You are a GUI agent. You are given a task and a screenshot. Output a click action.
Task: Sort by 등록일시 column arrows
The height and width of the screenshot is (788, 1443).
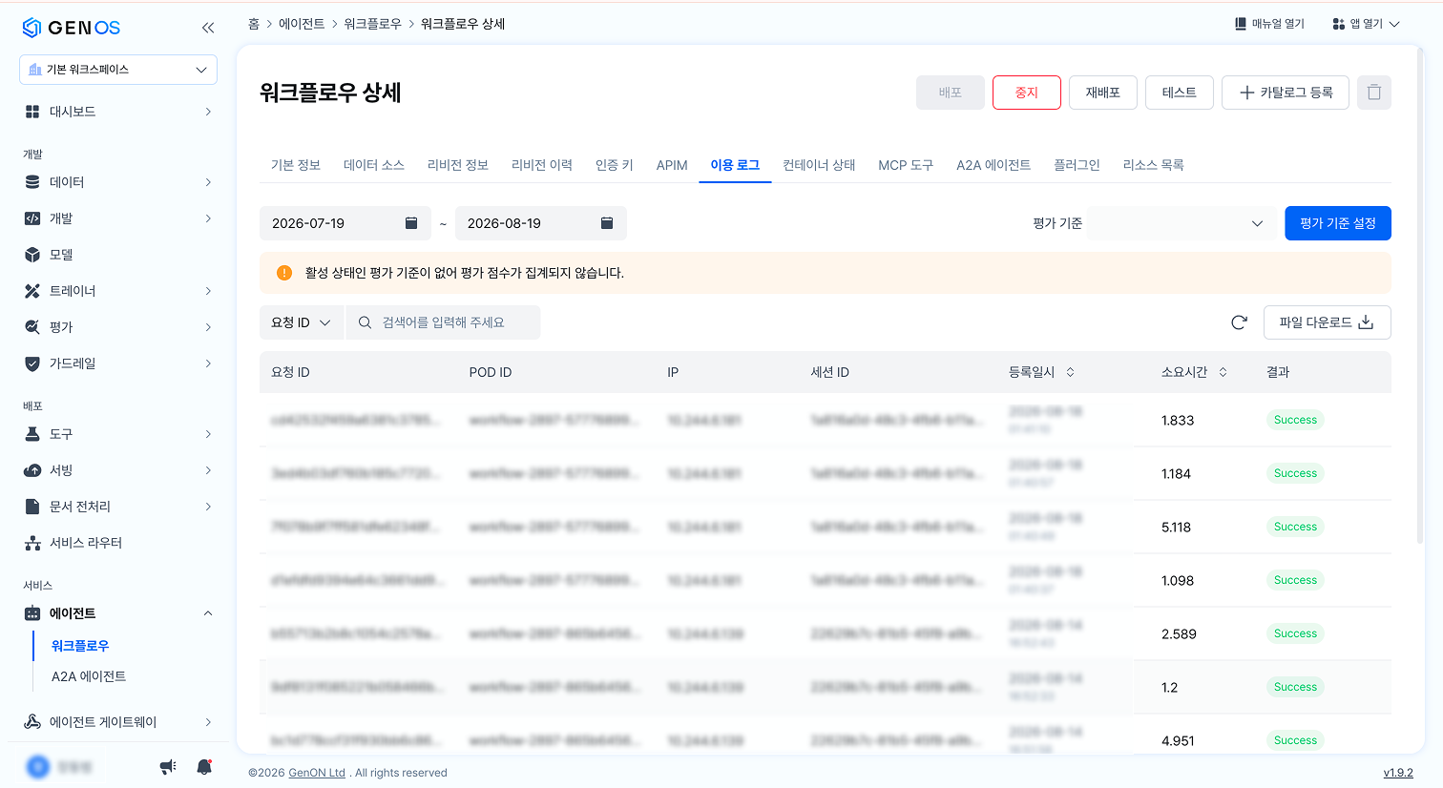pyautogui.click(x=1070, y=372)
